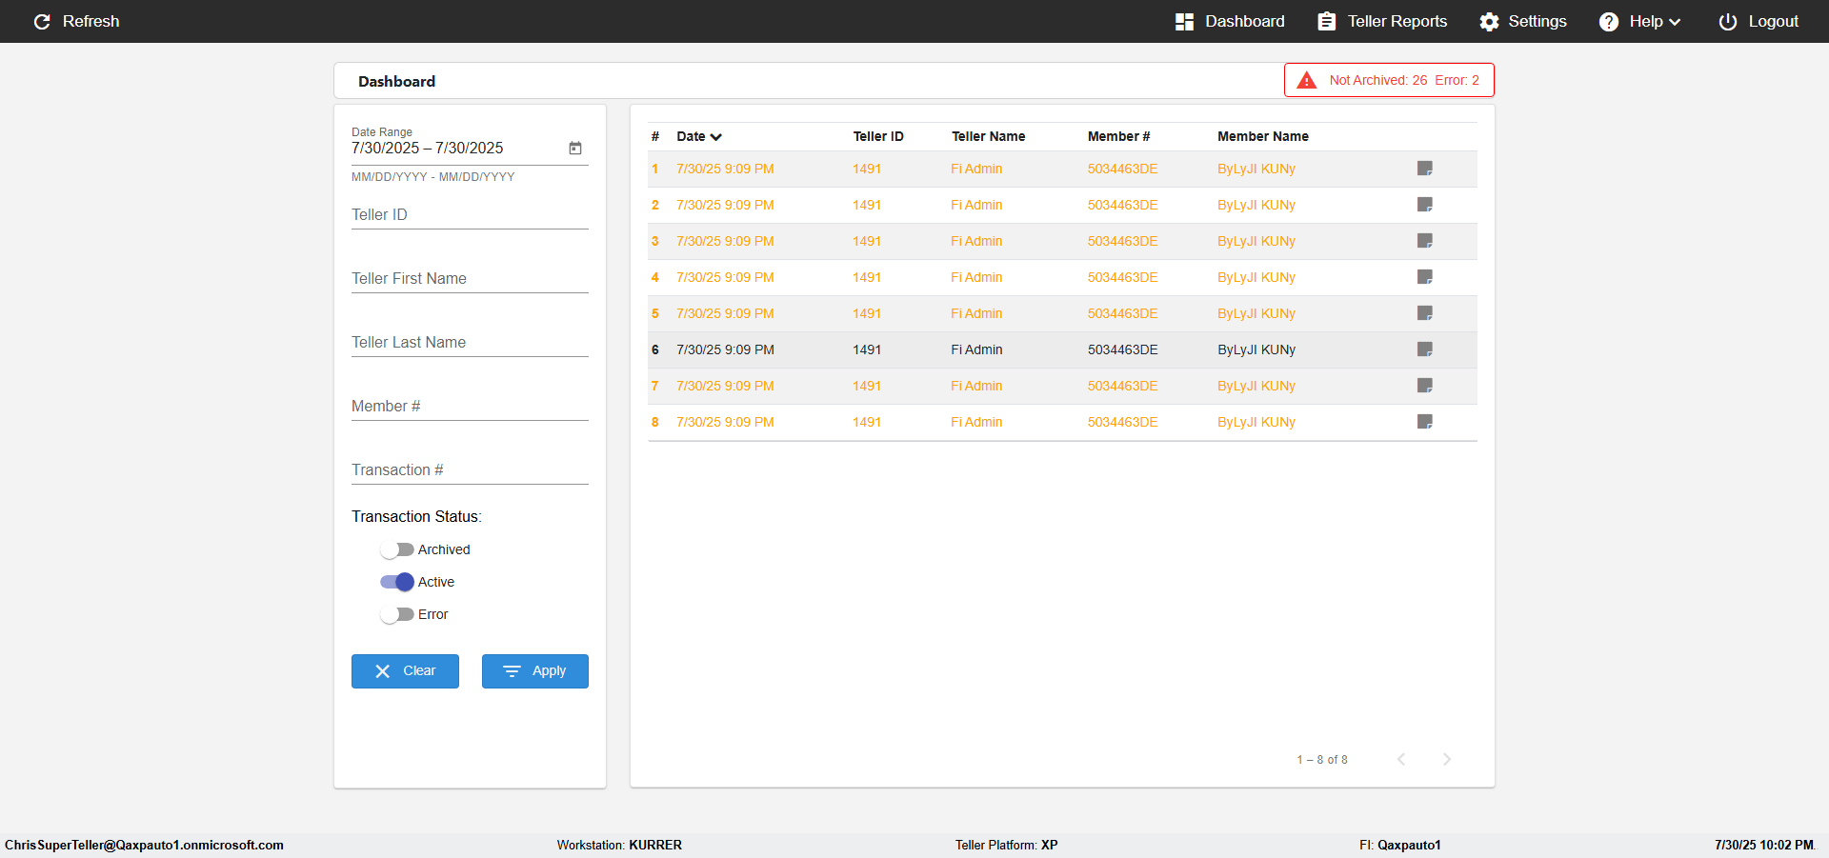Viewport: 1829px width, 858px height.
Task: Click the Help question mark icon
Action: pyautogui.click(x=1608, y=21)
